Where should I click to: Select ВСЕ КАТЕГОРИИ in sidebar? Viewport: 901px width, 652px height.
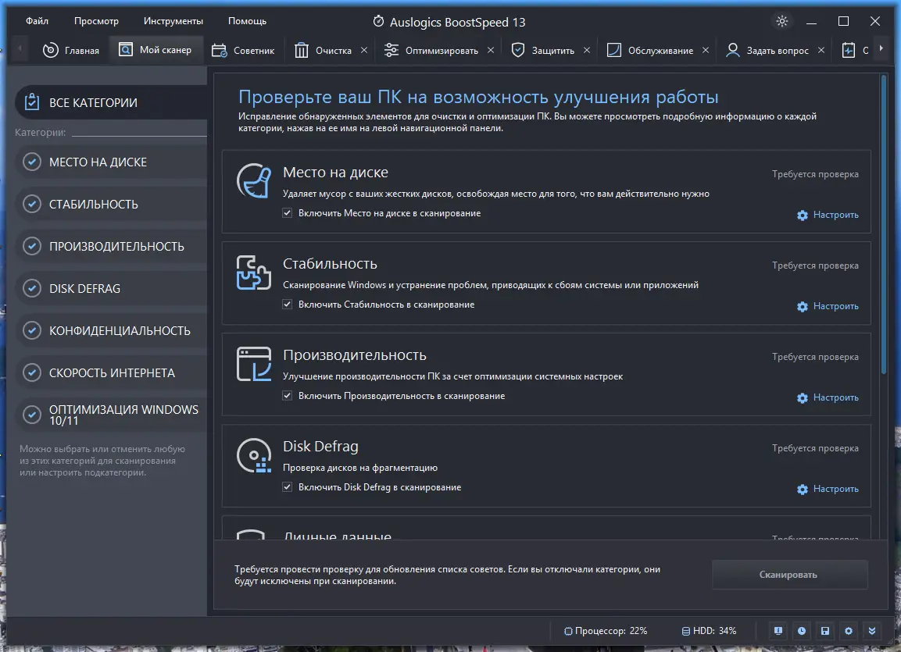[x=111, y=102]
